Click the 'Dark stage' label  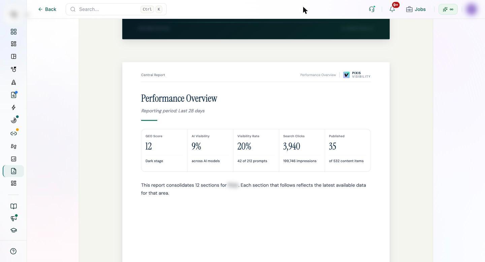coord(154,161)
